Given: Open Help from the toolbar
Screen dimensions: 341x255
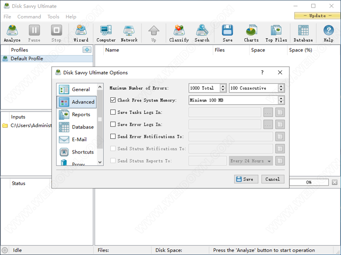Looking at the screenshot, I should coord(328,33).
